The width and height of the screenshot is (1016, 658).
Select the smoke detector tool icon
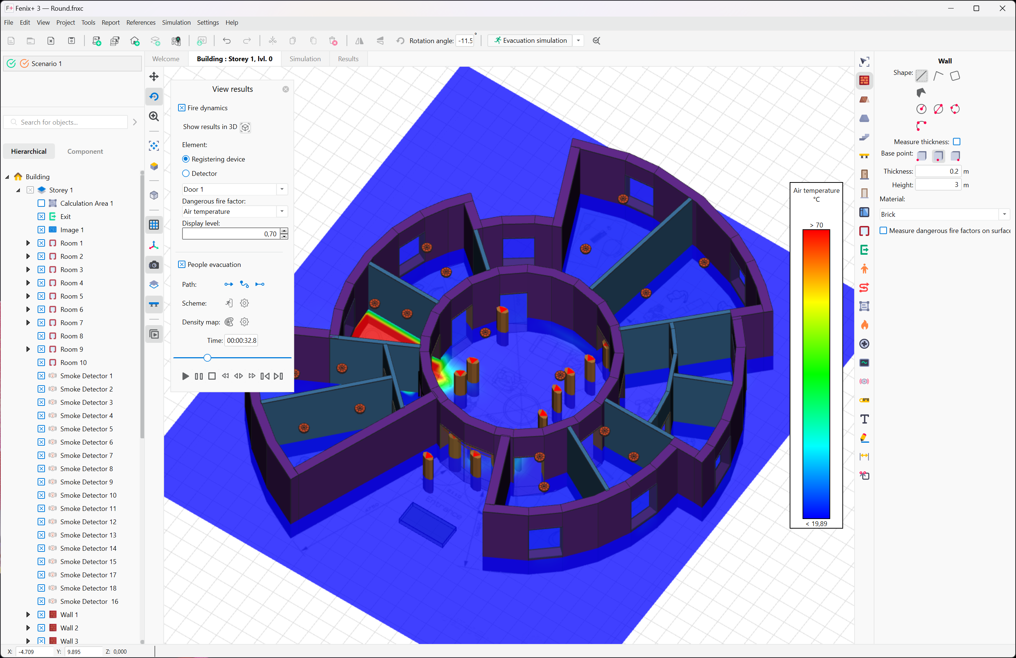coord(864,381)
